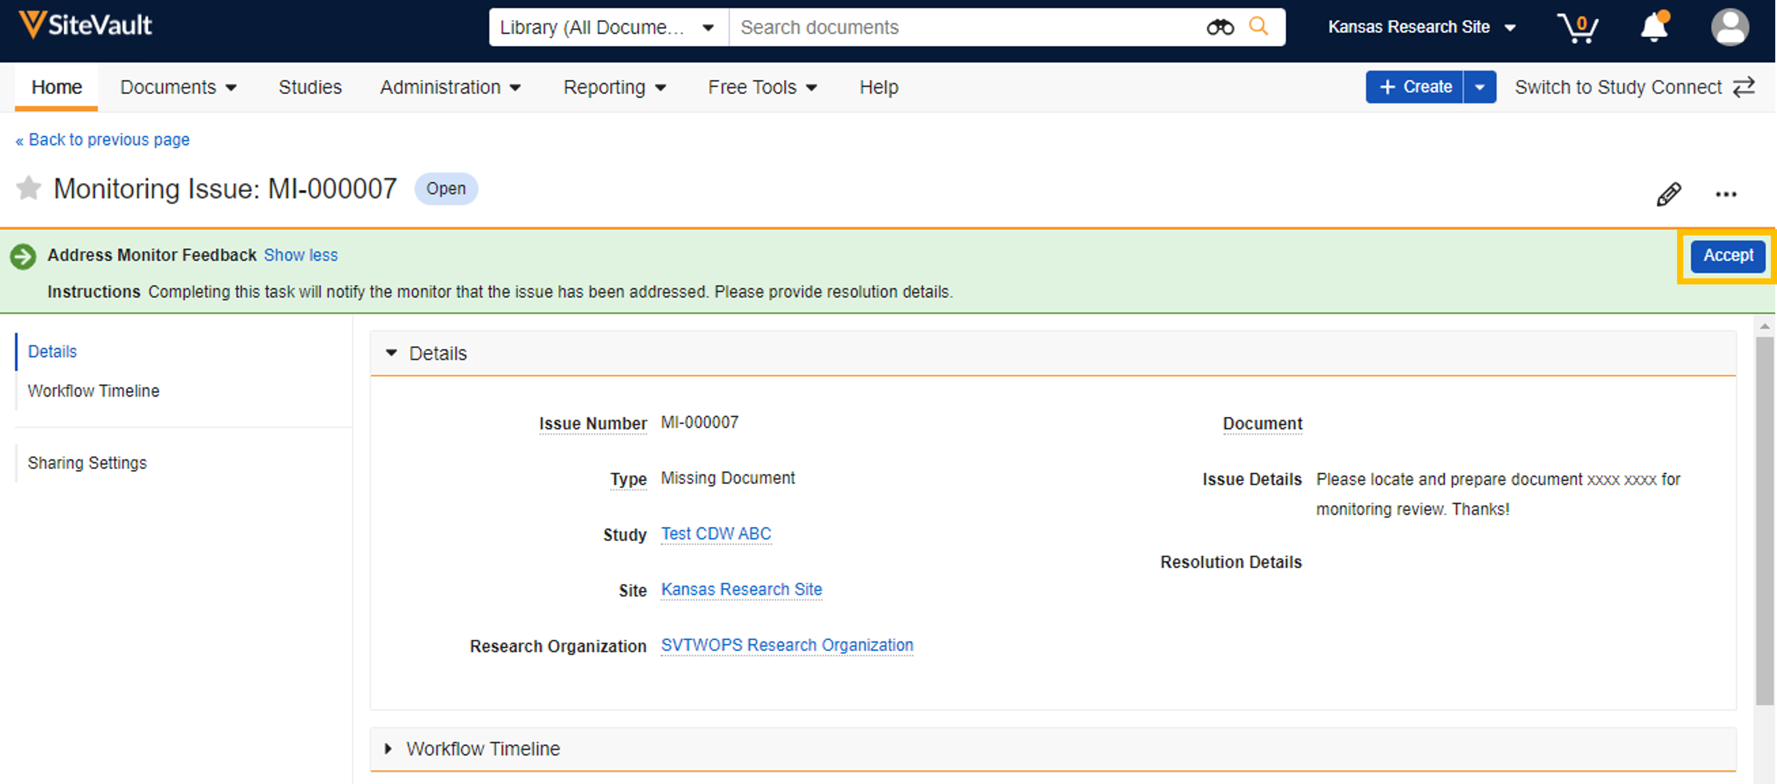Toggle the favorite star for MI-000007

28,188
